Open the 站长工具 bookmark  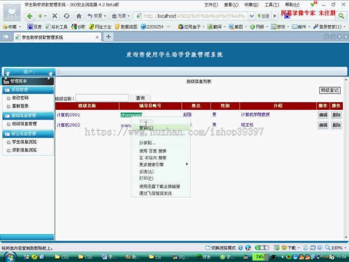pos(56,27)
